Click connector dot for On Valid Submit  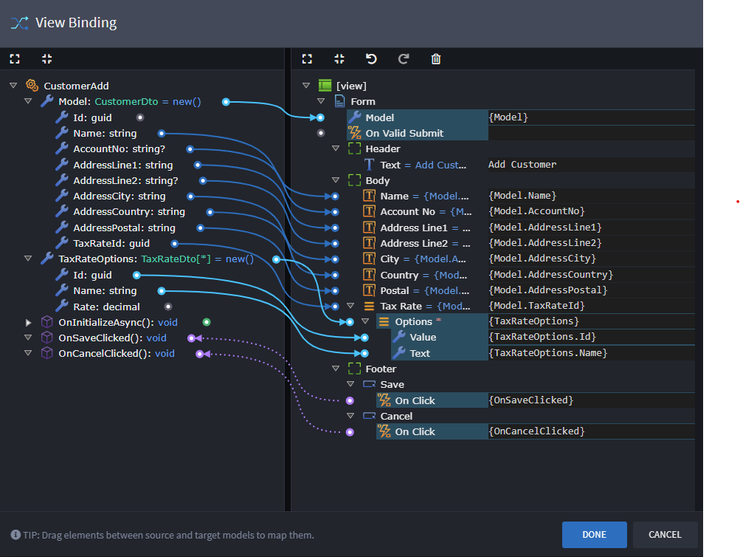321,133
